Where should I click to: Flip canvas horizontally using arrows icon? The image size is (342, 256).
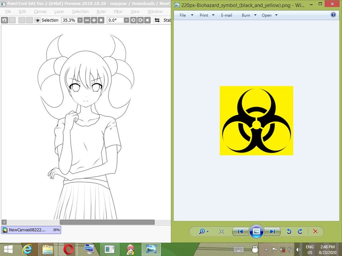[x=157, y=20]
